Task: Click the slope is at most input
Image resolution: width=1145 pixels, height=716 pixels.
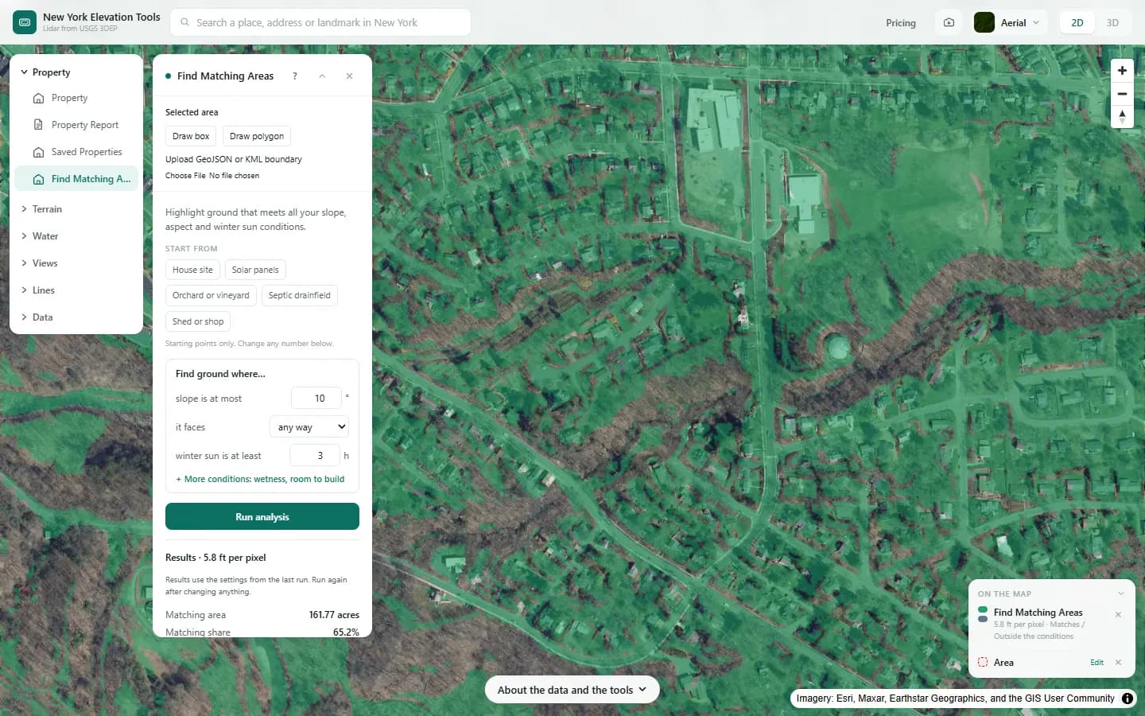Action: [x=316, y=399]
